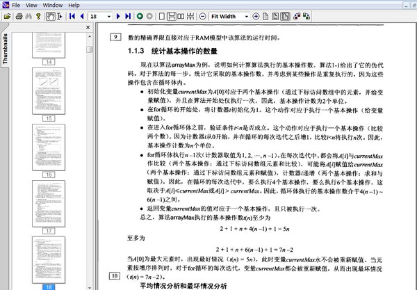
Task: Open a file with the folder icon
Action: 7,17
